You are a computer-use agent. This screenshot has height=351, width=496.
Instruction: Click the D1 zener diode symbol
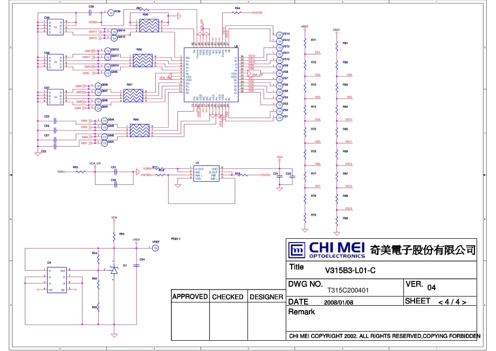click(114, 270)
